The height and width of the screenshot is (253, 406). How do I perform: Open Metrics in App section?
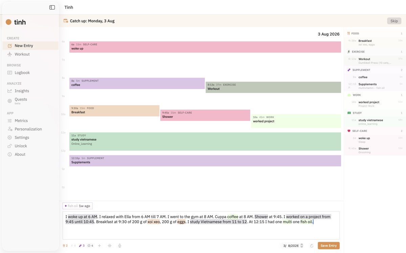(x=30, y=120)
